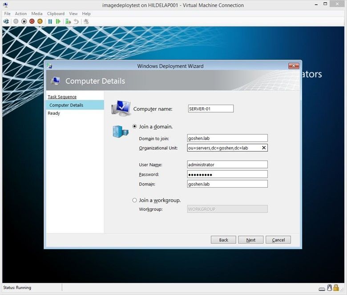Select the Ready wizard step
The height and width of the screenshot is (295, 347).
coord(54,113)
